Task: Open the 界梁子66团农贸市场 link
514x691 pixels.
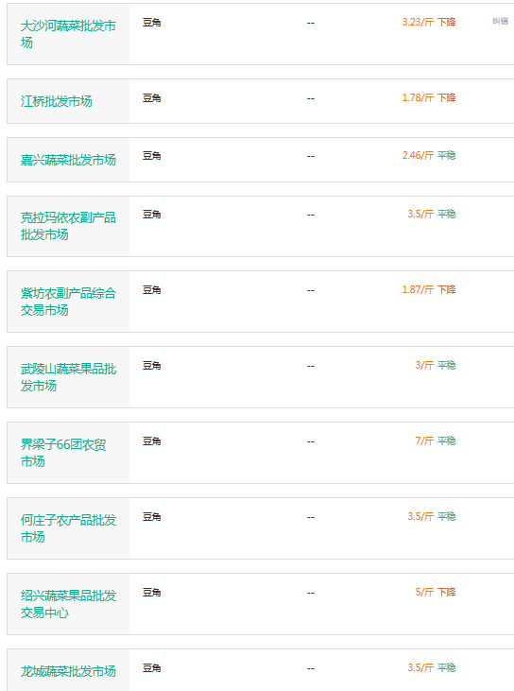Action: coord(63,453)
